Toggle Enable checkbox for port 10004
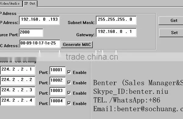Image resolution: width=183 pixels, height=119 pixels. [x=69, y=103]
